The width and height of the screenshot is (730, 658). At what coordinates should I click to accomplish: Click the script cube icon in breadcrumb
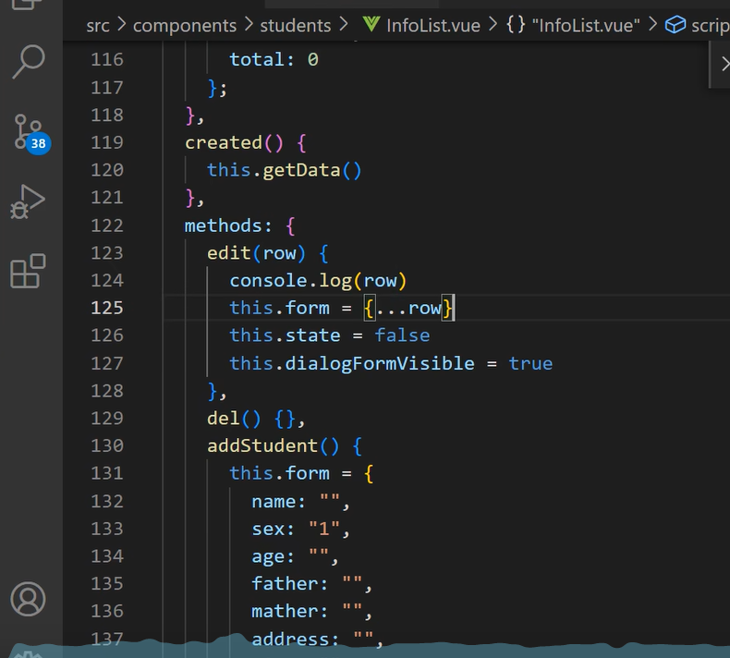(675, 25)
